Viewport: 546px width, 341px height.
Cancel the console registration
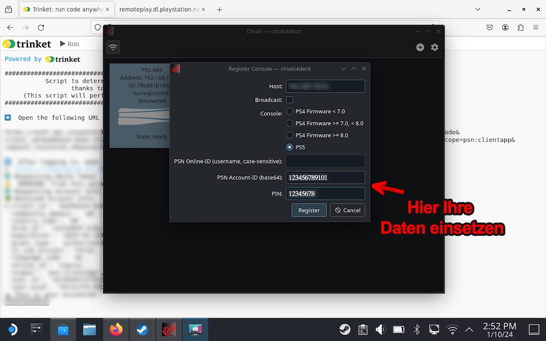click(347, 210)
